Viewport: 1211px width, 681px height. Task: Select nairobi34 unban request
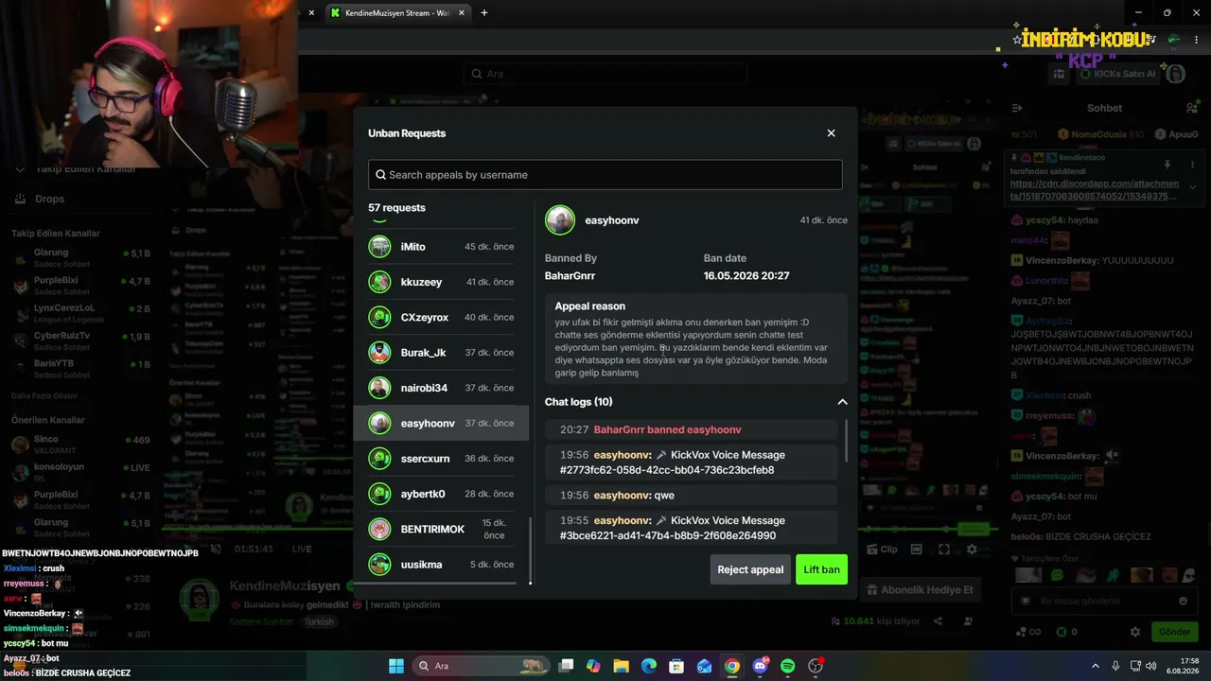[441, 388]
